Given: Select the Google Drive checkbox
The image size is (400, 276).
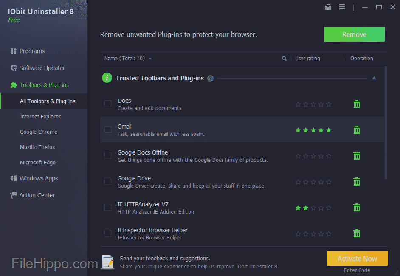Looking at the screenshot, I should tap(108, 181).
